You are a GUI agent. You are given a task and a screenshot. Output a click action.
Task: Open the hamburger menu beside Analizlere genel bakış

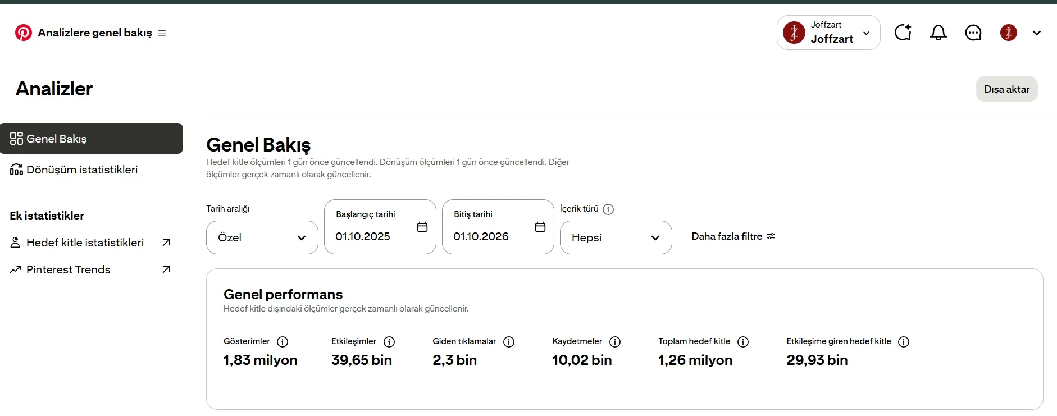click(x=162, y=33)
